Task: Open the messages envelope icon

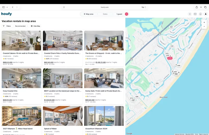Action: tap(195, 14)
